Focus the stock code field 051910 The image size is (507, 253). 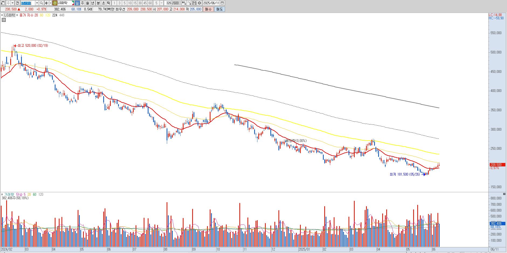(x=27, y=3)
